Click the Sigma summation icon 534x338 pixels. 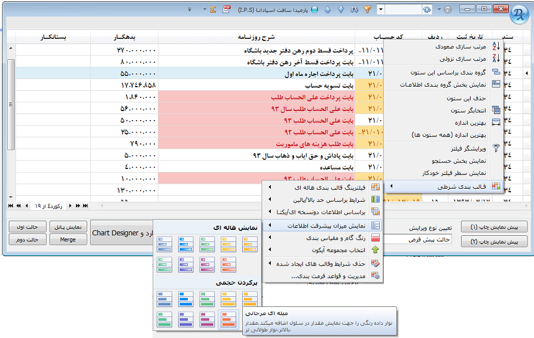pos(212,10)
